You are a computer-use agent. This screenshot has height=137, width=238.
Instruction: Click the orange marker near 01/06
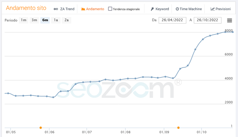[41, 128]
